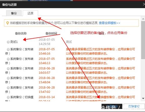Select the 还原 tab
The image size is (145, 112).
point(30,13)
